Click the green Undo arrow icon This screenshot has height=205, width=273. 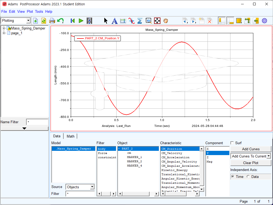[x=60, y=21]
